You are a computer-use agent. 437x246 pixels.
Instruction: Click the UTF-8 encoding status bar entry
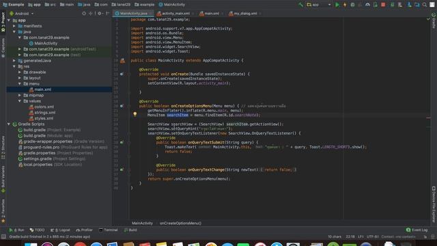pos(372,236)
